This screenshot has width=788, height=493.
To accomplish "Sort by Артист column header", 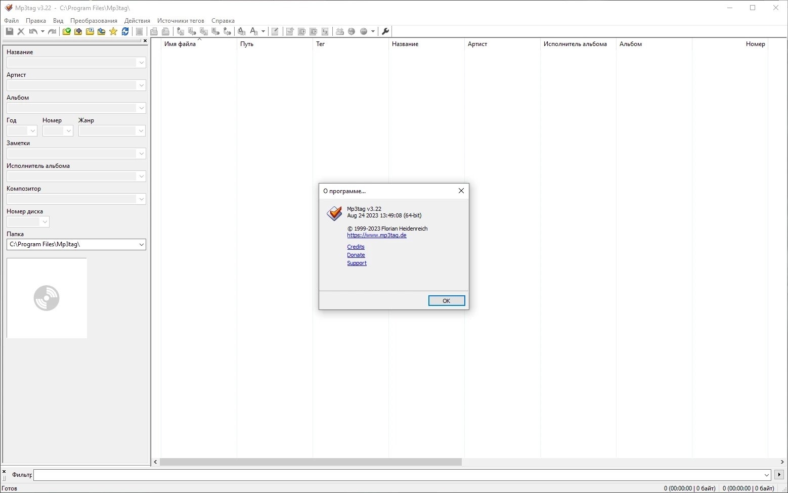I will tap(502, 44).
